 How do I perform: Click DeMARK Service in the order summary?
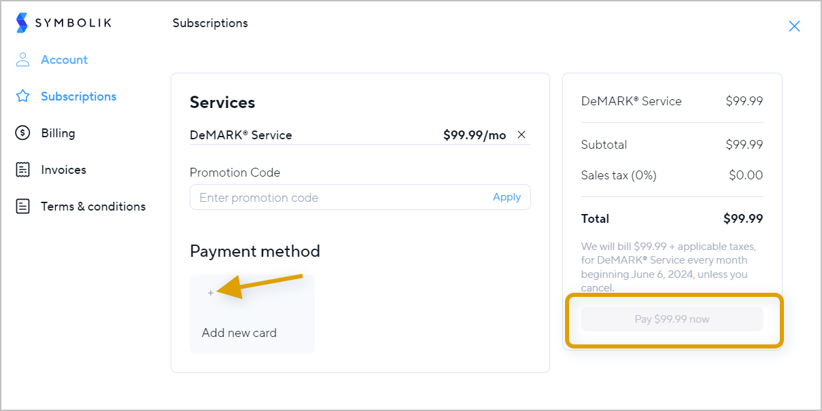[631, 101]
